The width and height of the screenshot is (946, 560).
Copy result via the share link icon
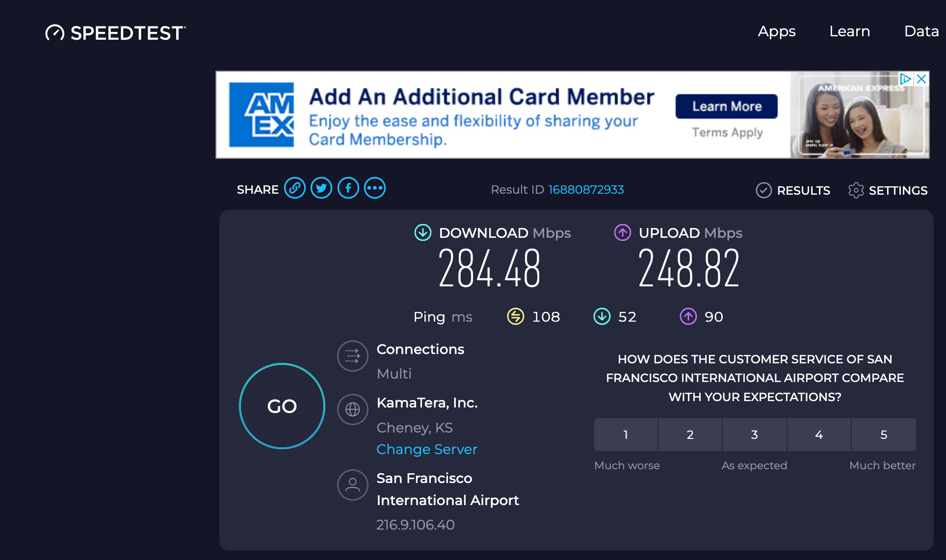[x=294, y=188]
